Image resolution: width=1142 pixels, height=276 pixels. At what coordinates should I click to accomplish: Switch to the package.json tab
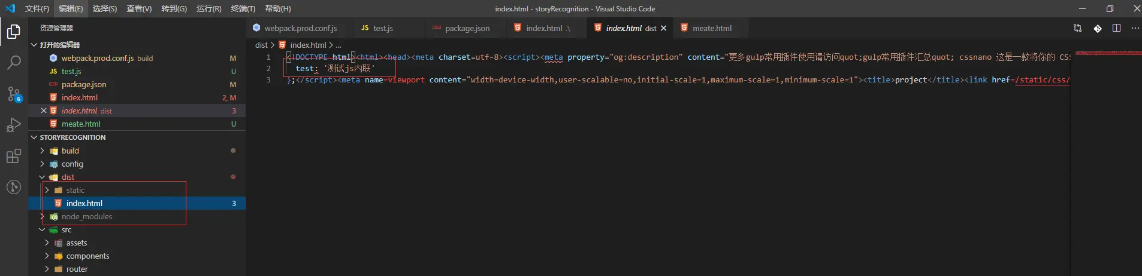tap(467, 28)
